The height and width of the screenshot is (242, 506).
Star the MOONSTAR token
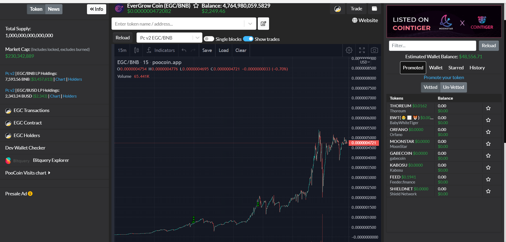(x=488, y=144)
